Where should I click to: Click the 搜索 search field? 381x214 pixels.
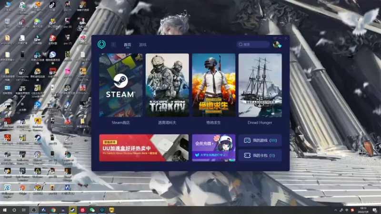click(253, 44)
